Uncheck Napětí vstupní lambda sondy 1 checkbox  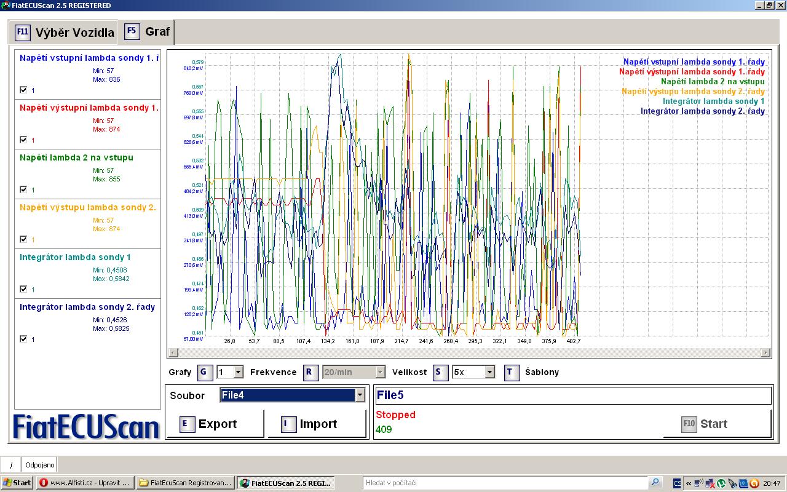(x=23, y=90)
